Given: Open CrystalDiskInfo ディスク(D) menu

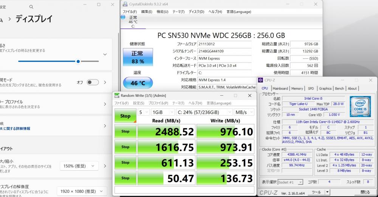Looking at the screenshot, I should (197, 12).
